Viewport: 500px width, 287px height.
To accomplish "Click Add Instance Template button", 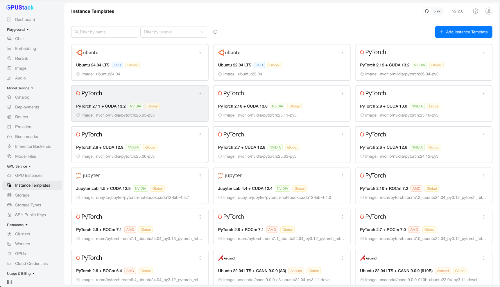I will 463,32.
